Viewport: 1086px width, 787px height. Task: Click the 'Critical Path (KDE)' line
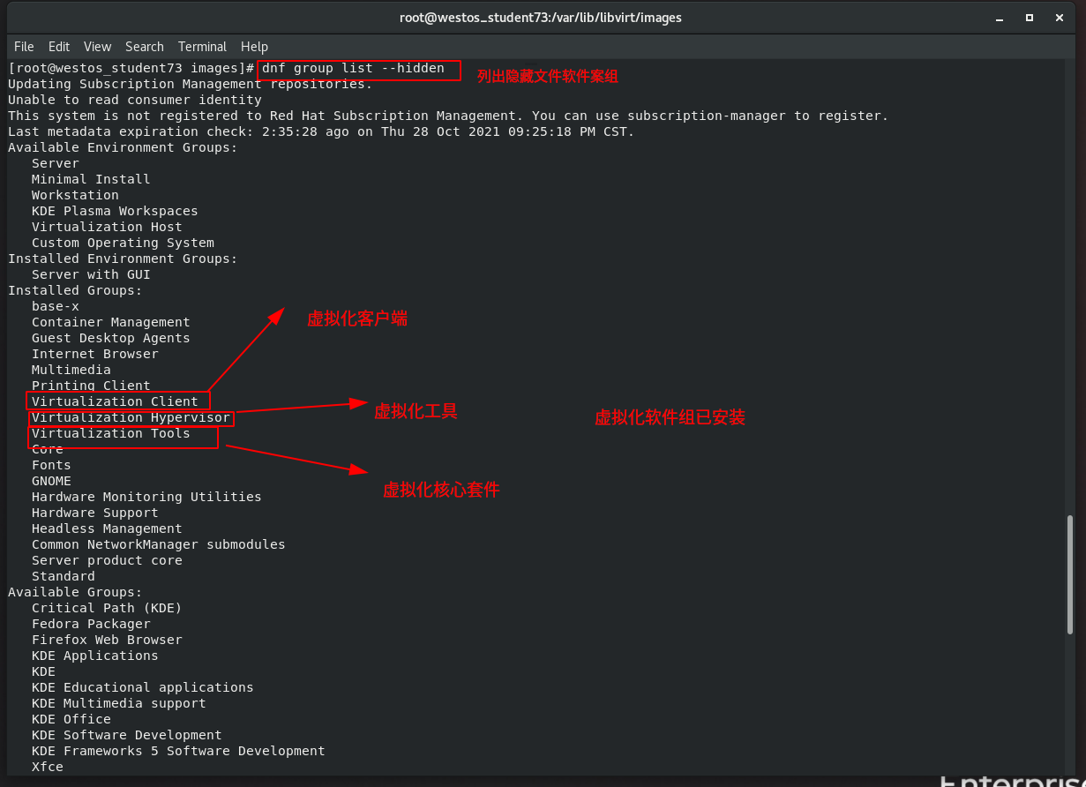(x=107, y=608)
